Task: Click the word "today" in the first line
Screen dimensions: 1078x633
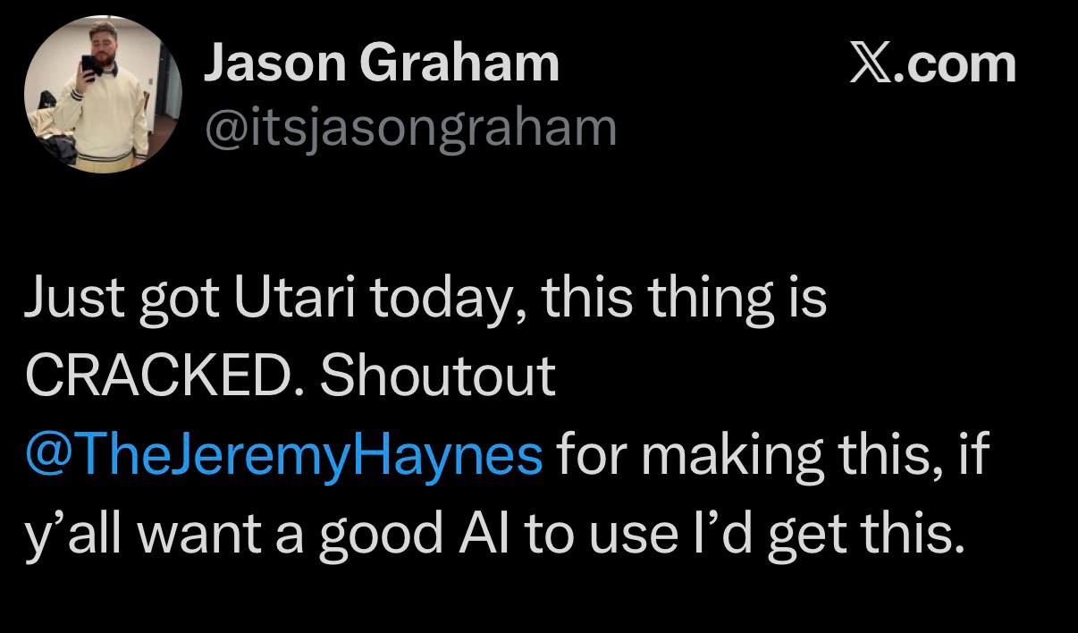Action: [x=440, y=300]
